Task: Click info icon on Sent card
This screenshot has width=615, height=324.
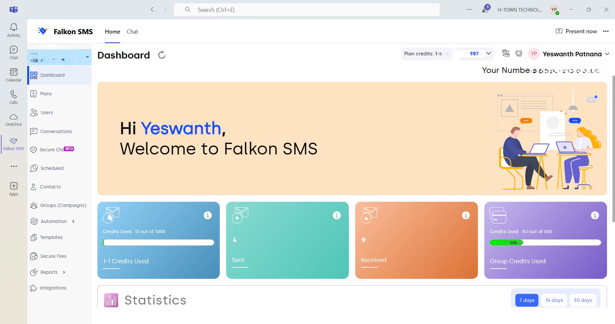Action: point(337,215)
